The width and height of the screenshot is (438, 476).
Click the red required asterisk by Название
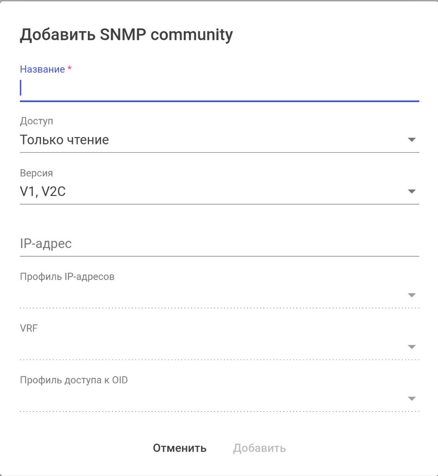[x=69, y=69]
